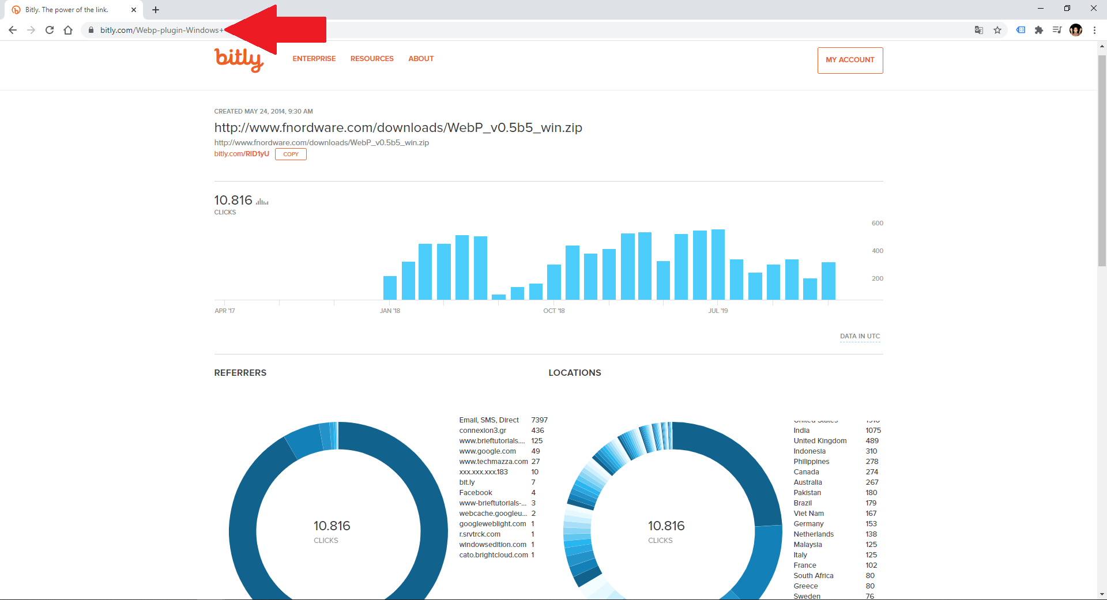Click the Bitly logo
Viewport: 1107px width, 600px height.
click(239, 60)
